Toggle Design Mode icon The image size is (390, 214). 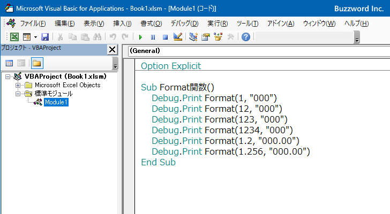(x=178, y=37)
